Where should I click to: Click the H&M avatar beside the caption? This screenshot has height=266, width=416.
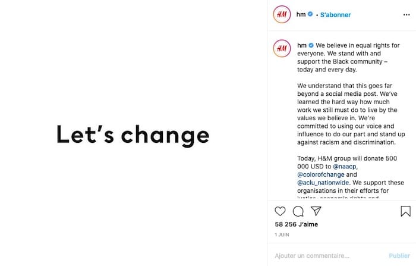point(282,49)
